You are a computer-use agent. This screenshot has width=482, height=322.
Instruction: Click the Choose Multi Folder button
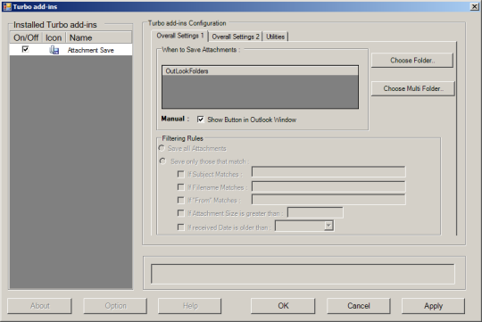pos(413,88)
